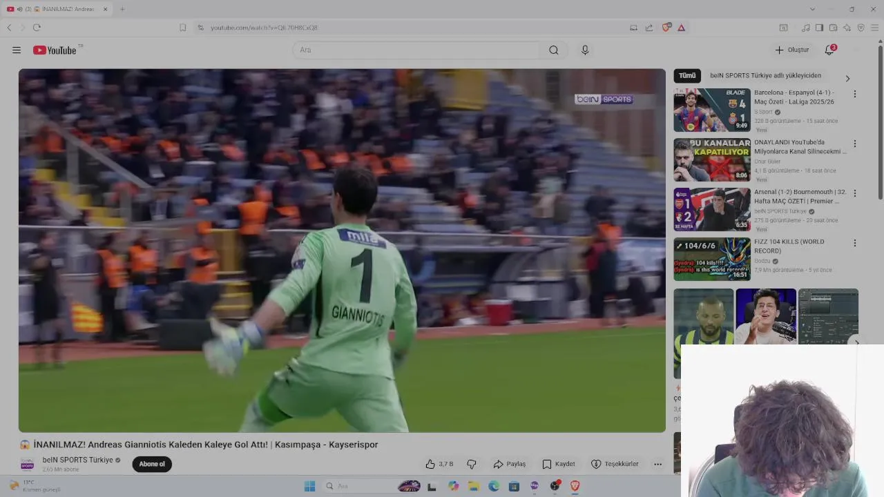Open options for Barcelona - Espanyol video
The image size is (884, 497).
pyautogui.click(x=854, y=94)
